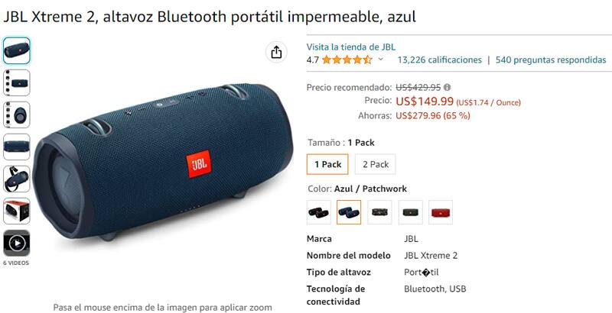Screen dimensions: 612x313
Task: Open the info icon beside recommended price
Action: [448, 87]
